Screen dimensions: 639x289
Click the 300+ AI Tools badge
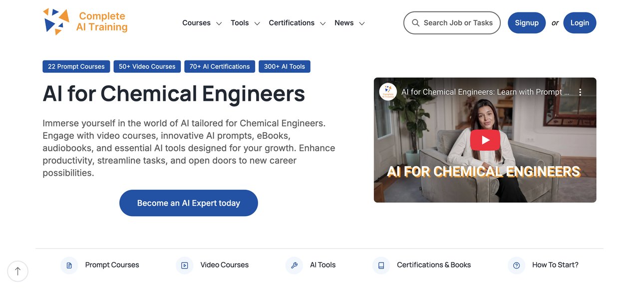pyautogui.click(x=285, y=66)
